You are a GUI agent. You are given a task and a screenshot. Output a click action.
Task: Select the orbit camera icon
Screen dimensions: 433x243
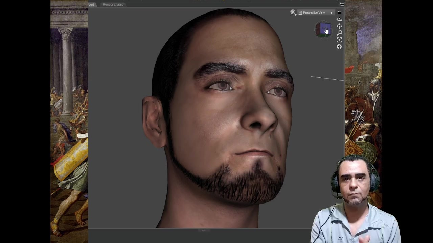pyautogui.click(x=339, y=19)
